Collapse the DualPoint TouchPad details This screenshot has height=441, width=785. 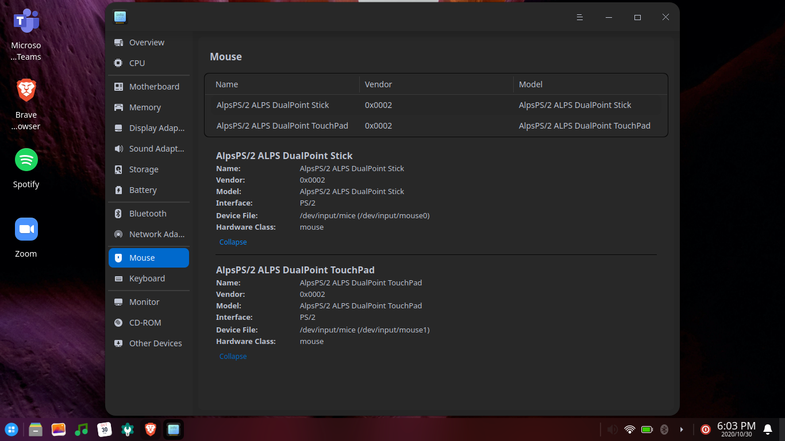pyautogui.click(x=233, y=356)
